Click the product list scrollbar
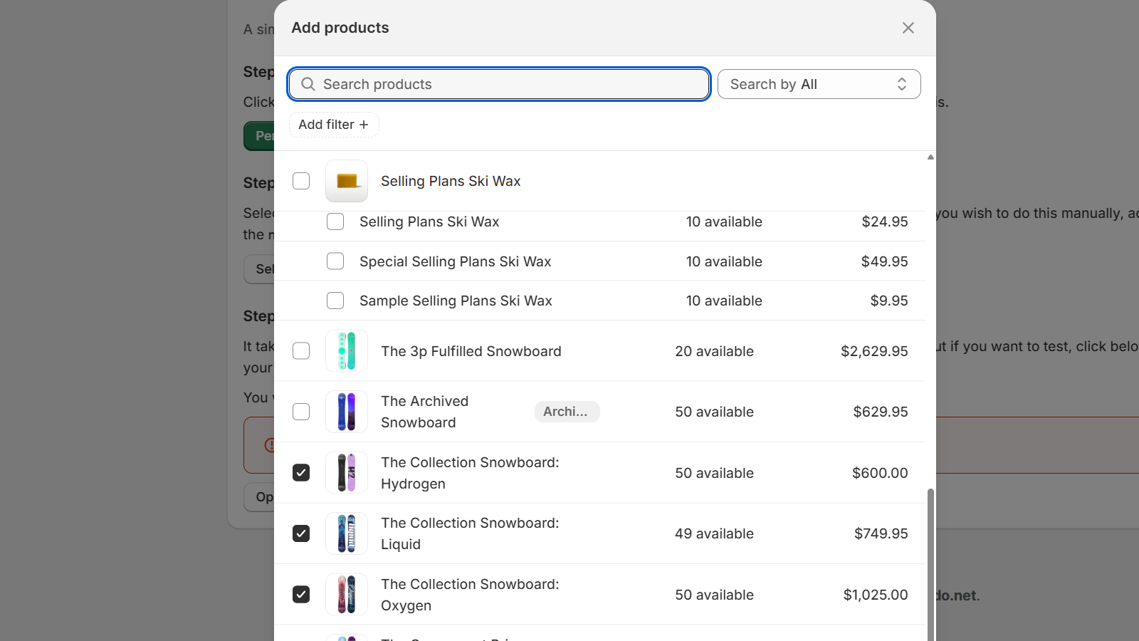Screen dimensions: 1139x641 point(930,563)
